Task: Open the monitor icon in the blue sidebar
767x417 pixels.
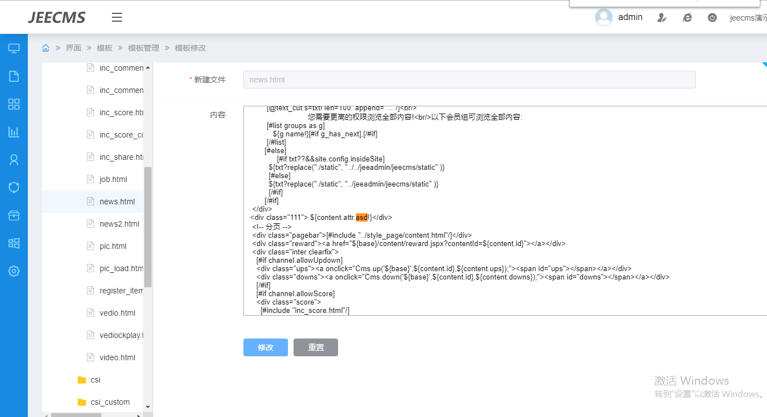Action: click(x=14, y=48)
